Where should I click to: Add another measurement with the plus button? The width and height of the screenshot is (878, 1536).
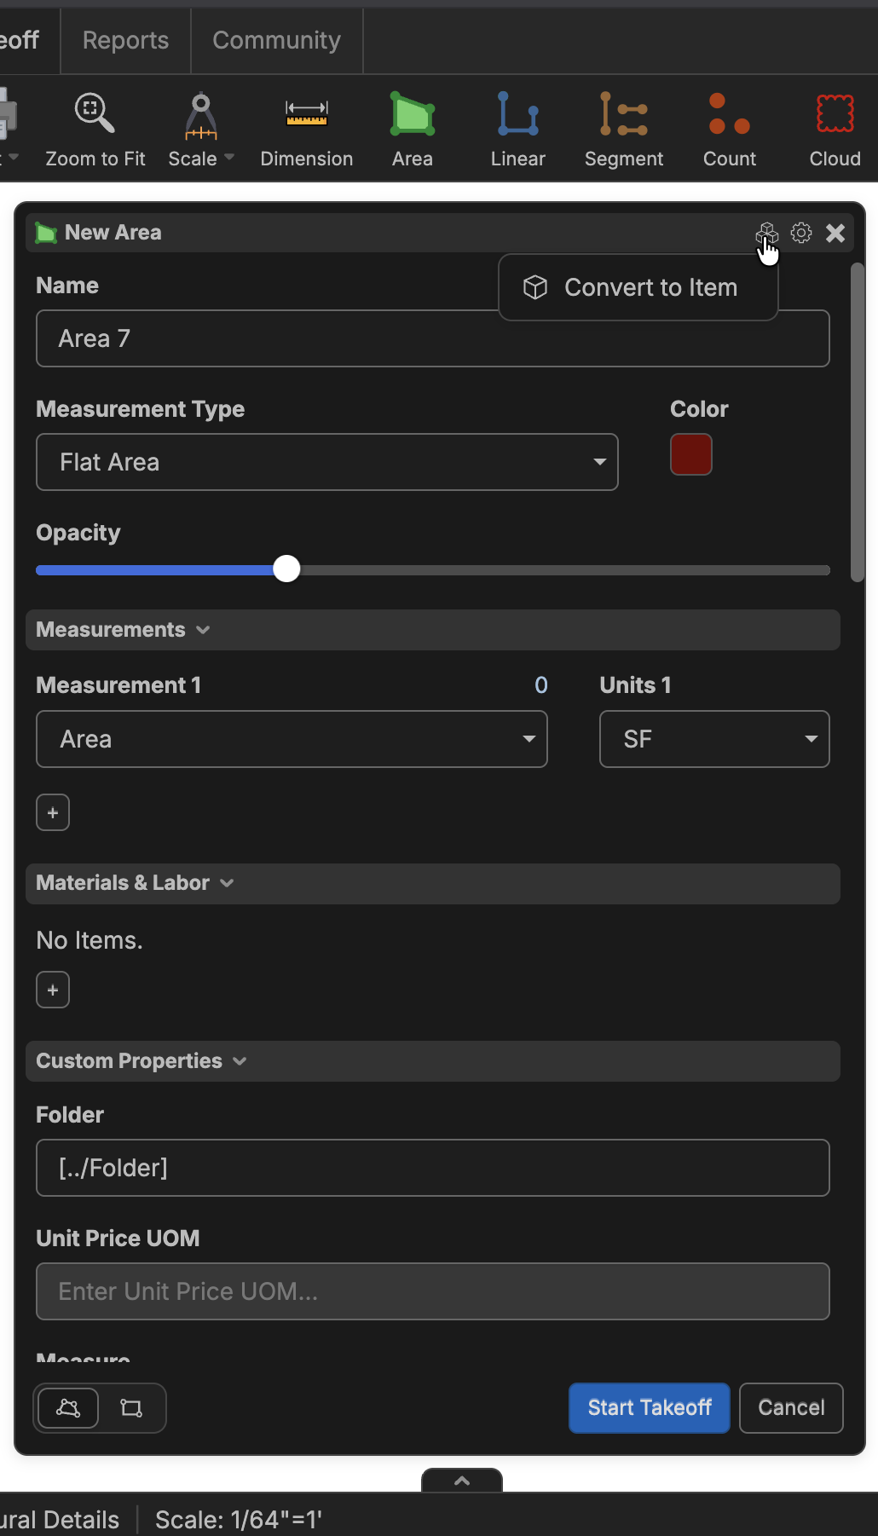pyautogui.click(x=53, y=812)
